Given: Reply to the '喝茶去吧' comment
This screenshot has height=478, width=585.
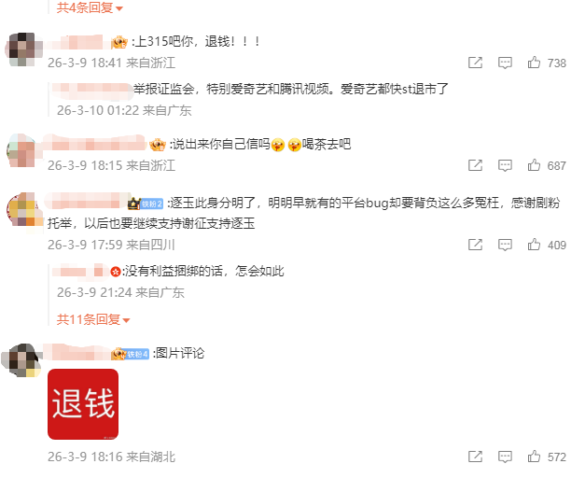Looking at the screenshot, I should coord(505,165).
